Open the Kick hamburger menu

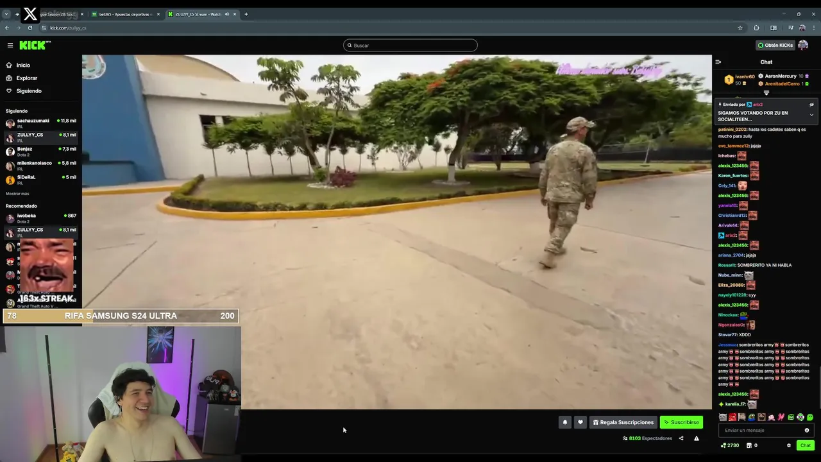click(x=10, y=45)
